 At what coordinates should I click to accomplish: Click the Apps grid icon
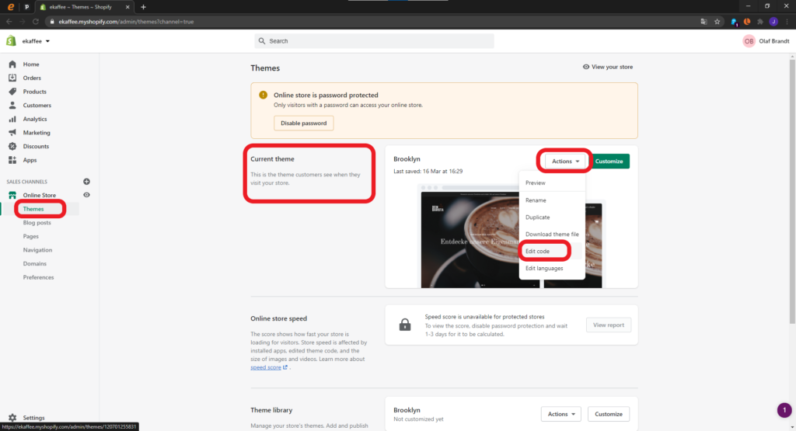pyautogui.click(x=12, y=160)
